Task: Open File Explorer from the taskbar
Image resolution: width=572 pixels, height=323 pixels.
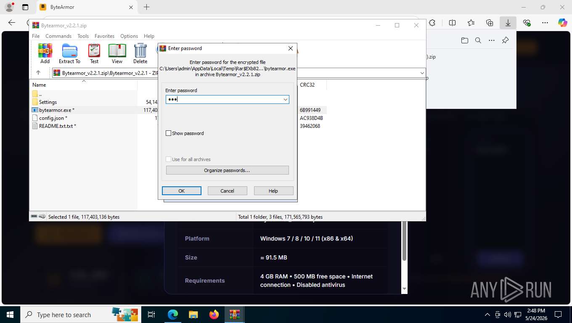Action: (193, 315)
